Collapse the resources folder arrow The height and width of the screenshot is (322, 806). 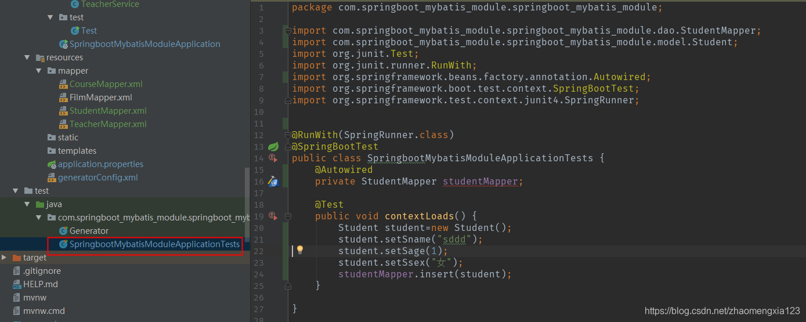(x=27, y=57)
